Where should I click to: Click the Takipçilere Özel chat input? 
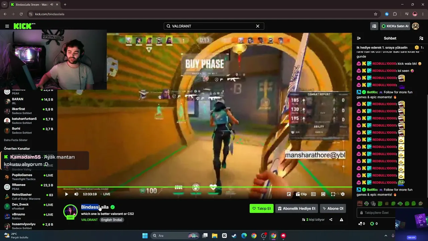click(x=376, y=213)
